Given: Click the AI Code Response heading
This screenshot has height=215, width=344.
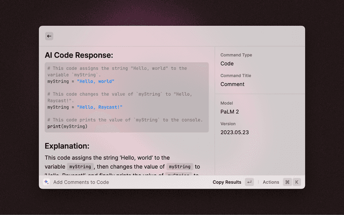Looking at the screenshot, I should click(x=79, y=55).
